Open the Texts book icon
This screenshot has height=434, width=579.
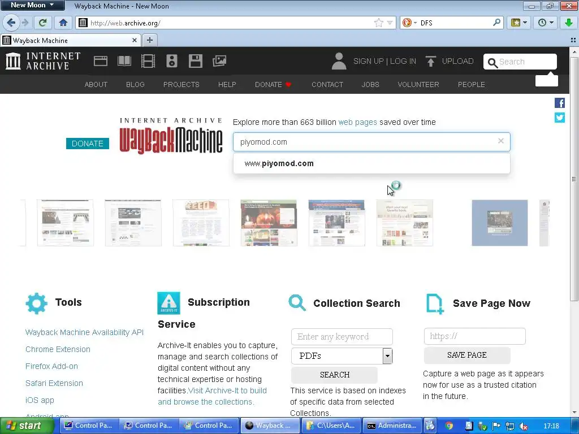pyautogui.click(x=124, y=61)
